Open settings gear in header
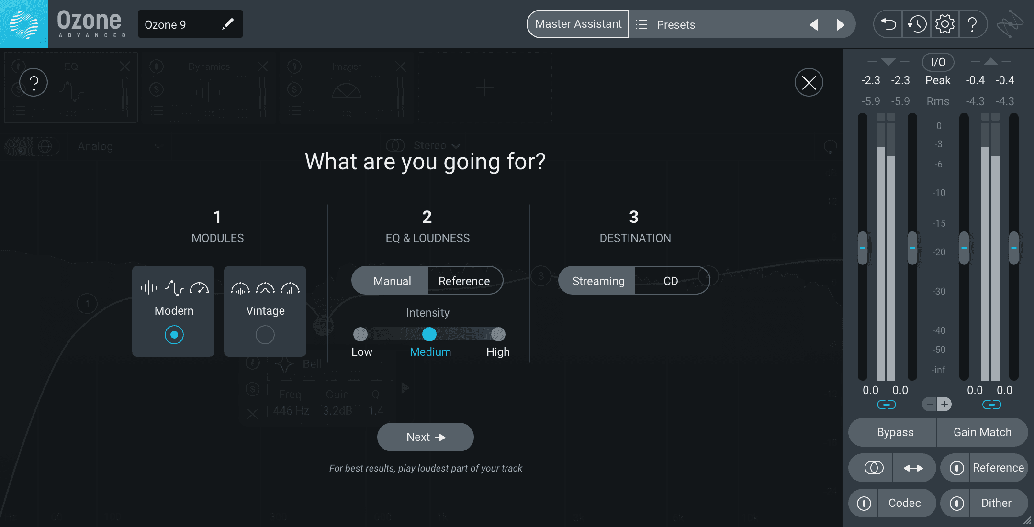The image size is (1034, 527). pyautogui.click(x=944, y=24)
